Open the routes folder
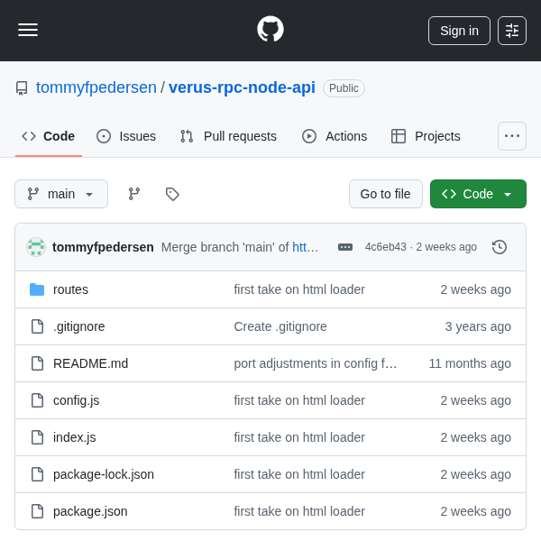The width and height of the screenshot is (541, 541). 70,289
